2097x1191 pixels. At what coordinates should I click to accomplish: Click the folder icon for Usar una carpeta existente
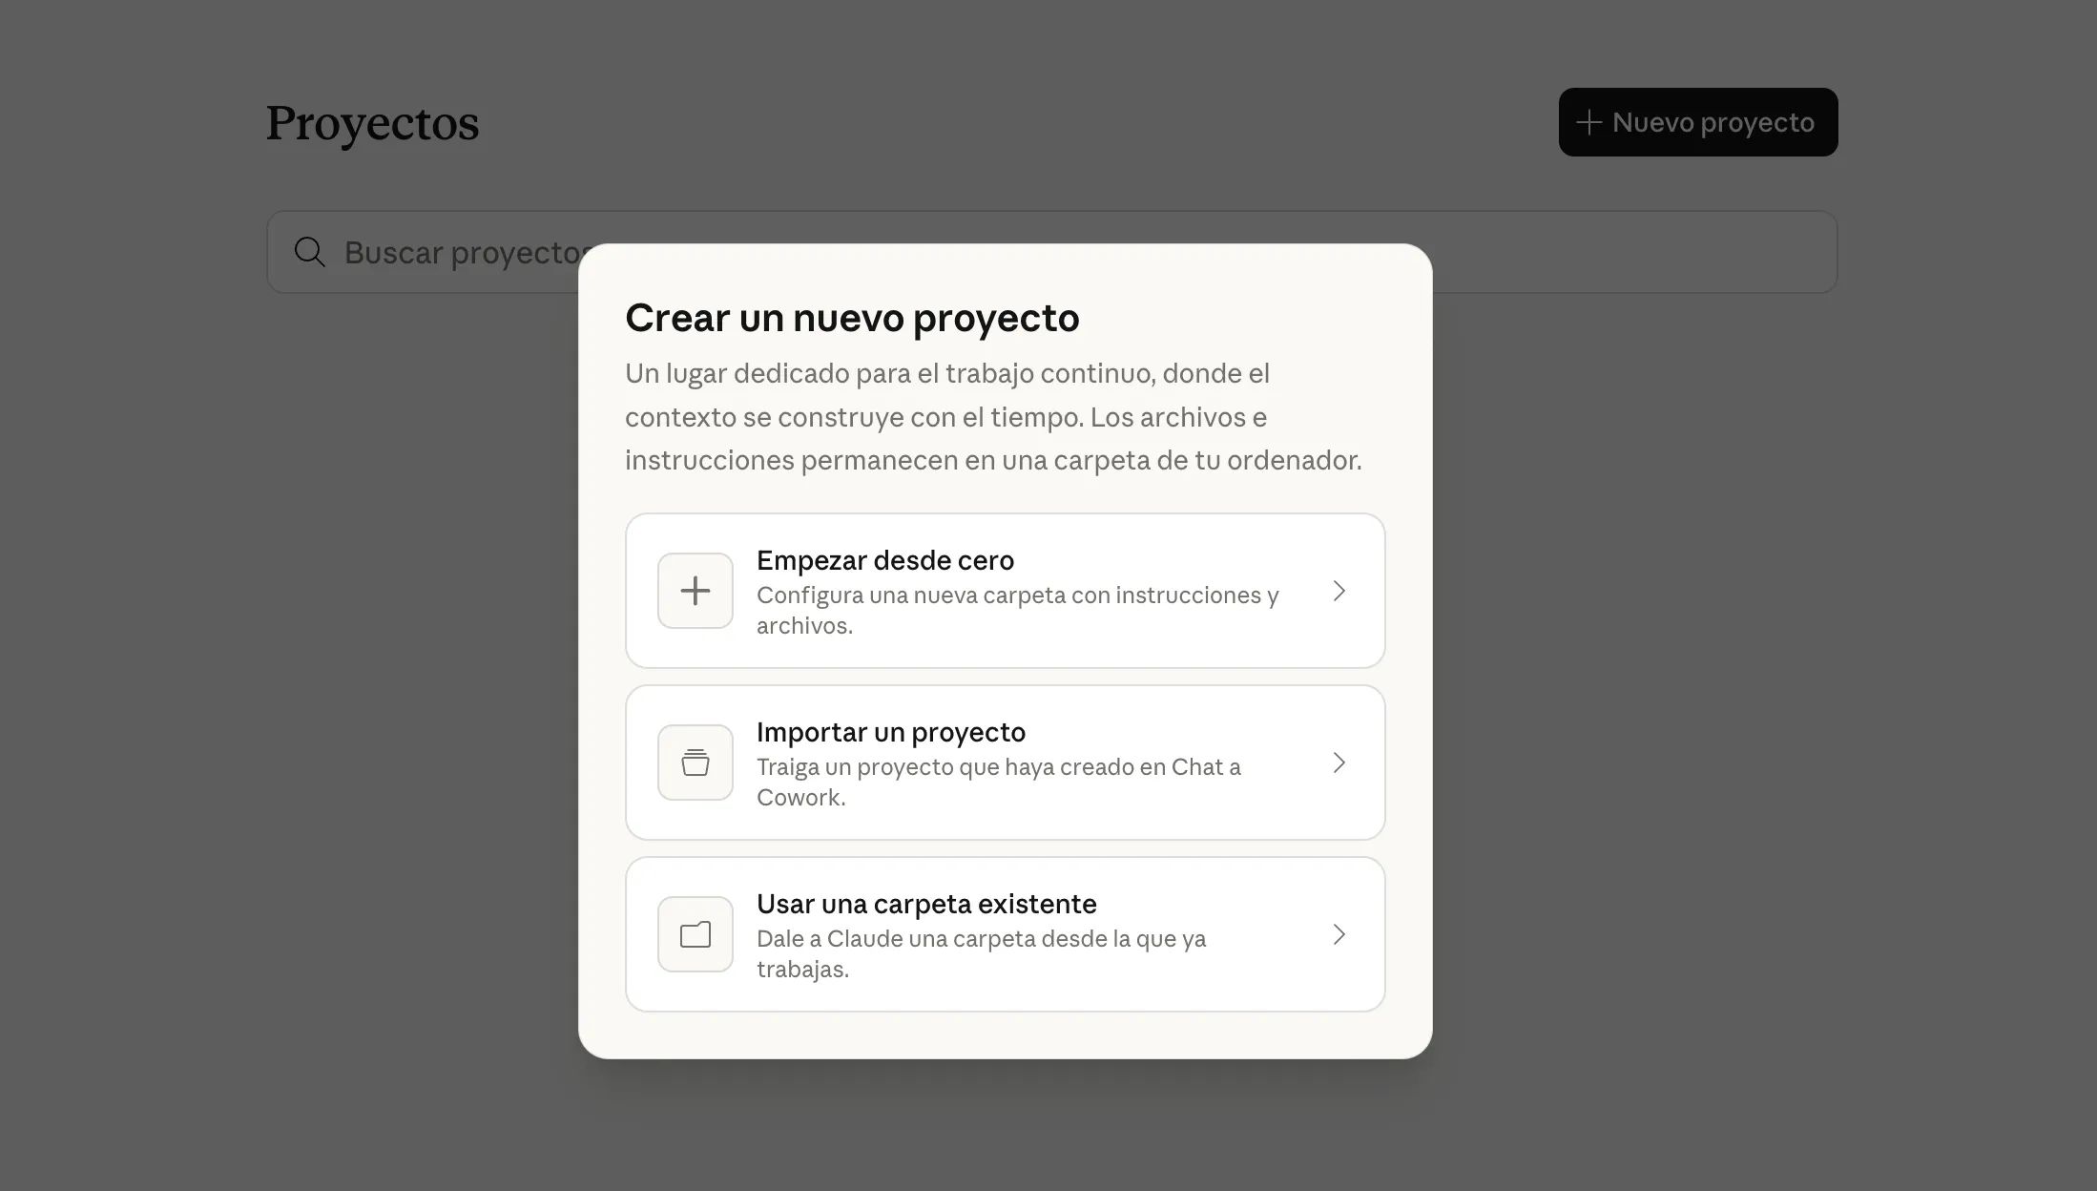pyautogui.click(x=695, y=934)
